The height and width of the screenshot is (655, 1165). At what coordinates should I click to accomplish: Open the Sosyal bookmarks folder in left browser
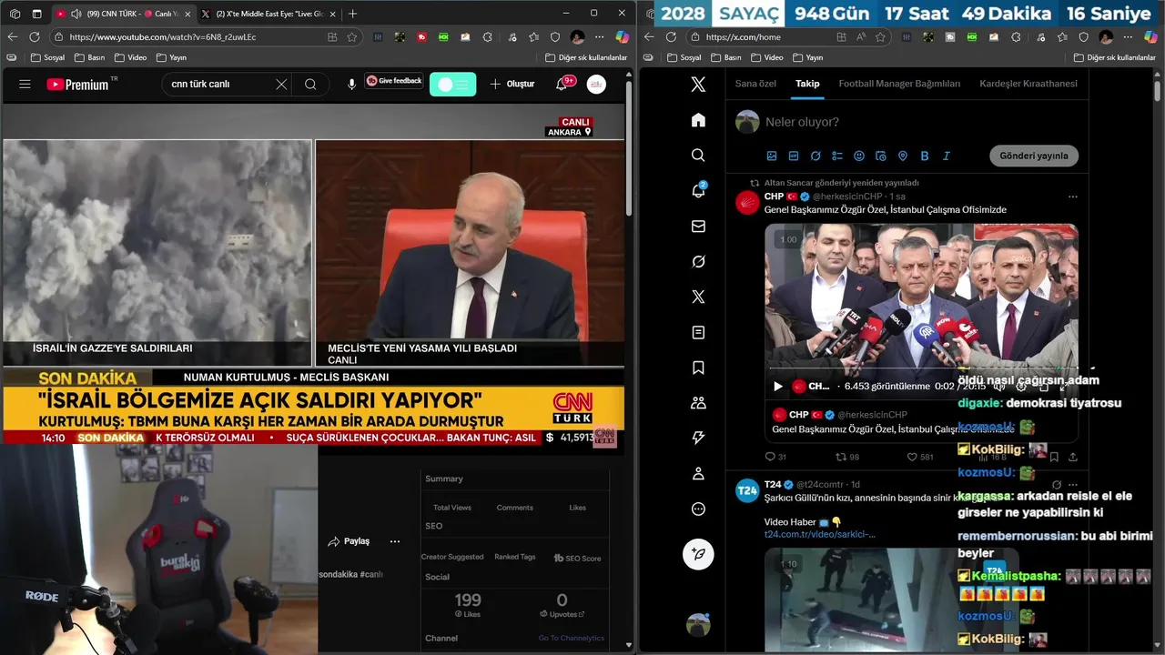46,57
